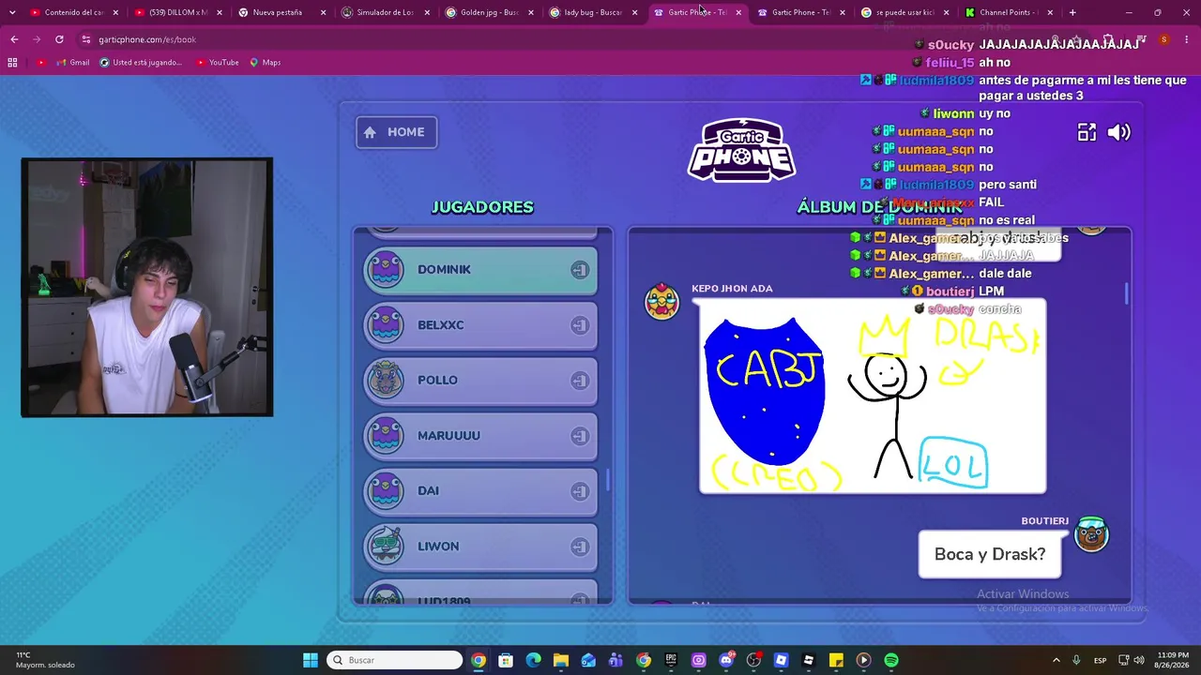
Task: Click DOMINIK's purple avatar icon
Action: 386,270
